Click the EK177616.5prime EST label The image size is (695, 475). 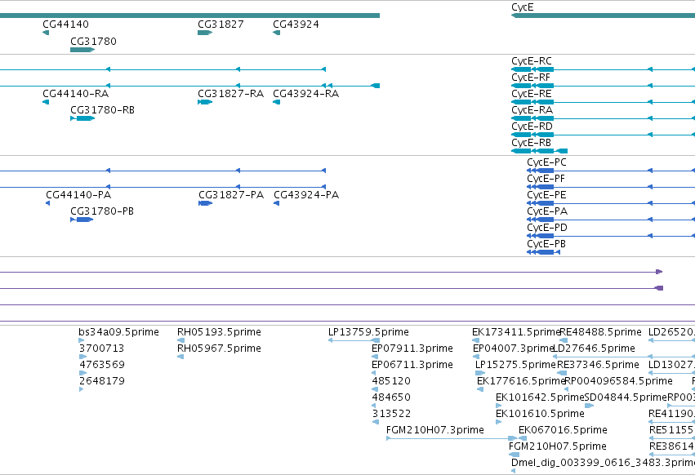pyautogui.click(x=521, y=381)
